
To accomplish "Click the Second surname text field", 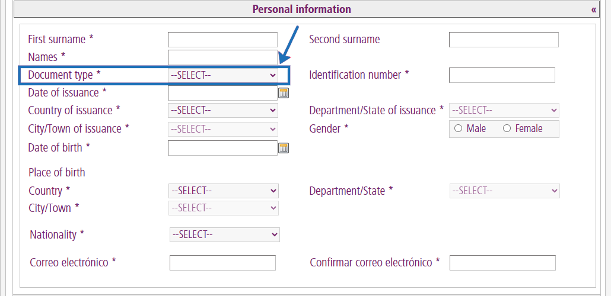I will coord(504,40).
